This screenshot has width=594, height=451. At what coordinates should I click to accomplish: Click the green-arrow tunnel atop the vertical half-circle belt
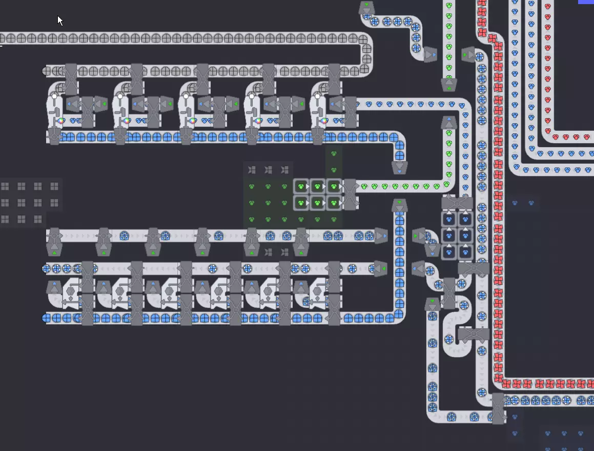tap(399, 205)
